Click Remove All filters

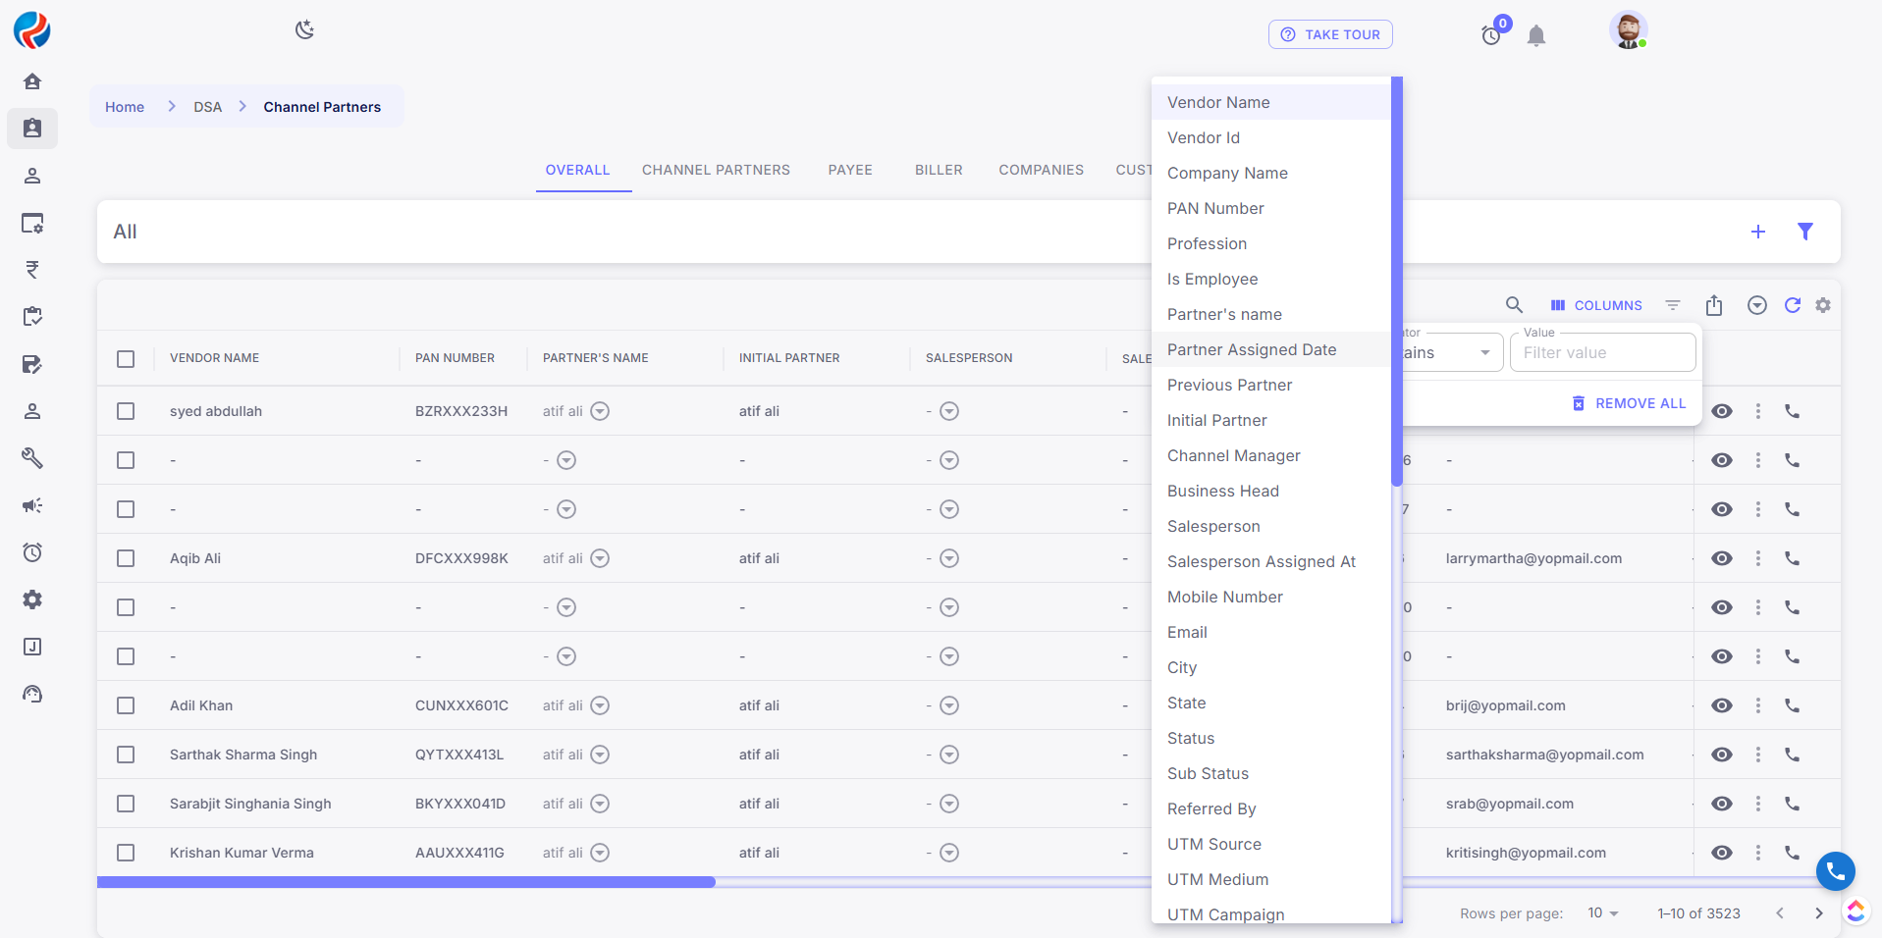[x=1629, y=403]
